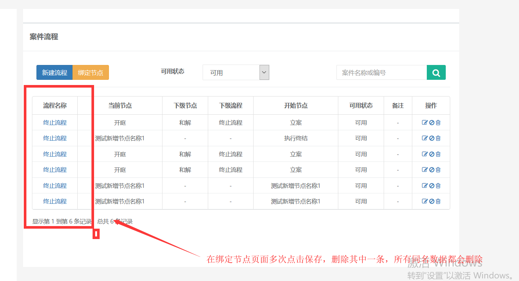Click the 新建流程 button

(55, 73)
